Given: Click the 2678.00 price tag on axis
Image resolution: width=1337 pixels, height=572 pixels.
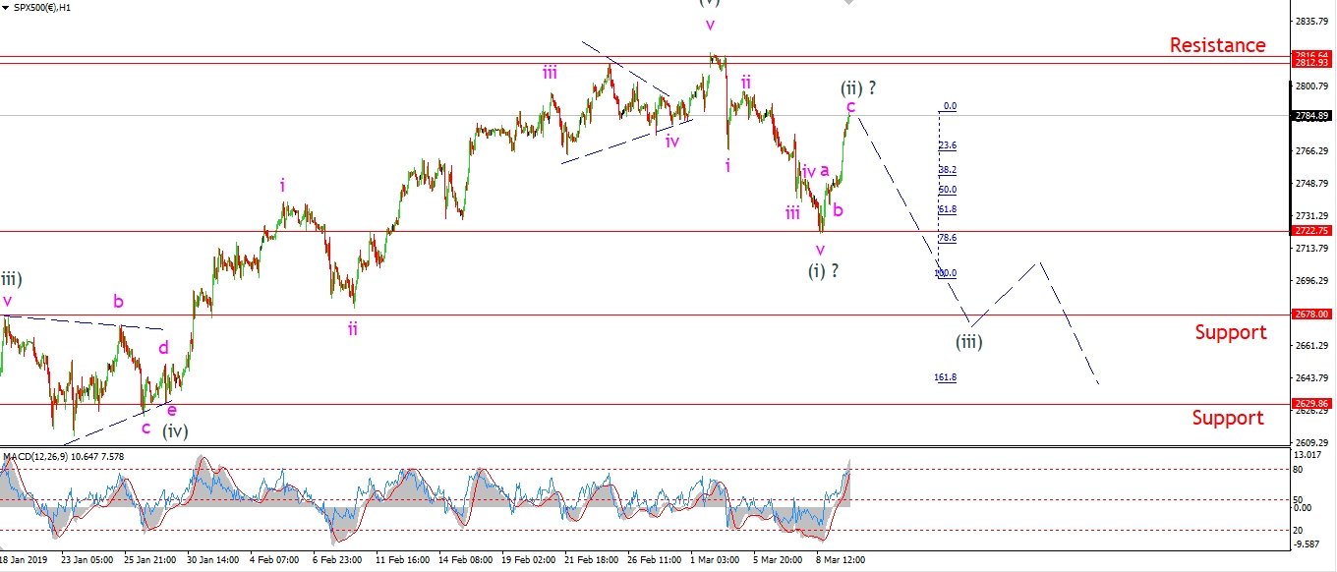Looking at the screenshot, I should point(1311,315).
